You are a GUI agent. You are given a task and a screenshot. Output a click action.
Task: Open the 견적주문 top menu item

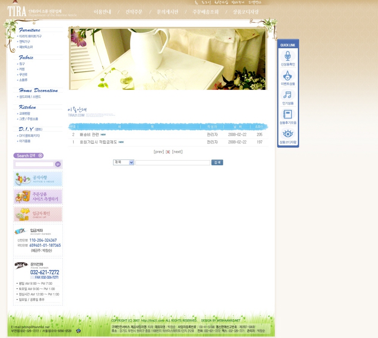[x=134, y=12]
